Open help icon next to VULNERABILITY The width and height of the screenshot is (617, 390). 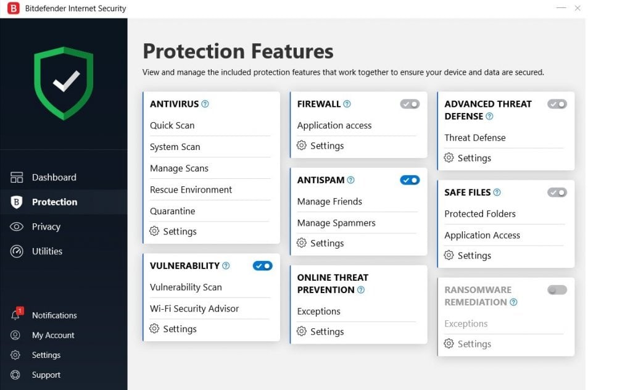point(226,265)
